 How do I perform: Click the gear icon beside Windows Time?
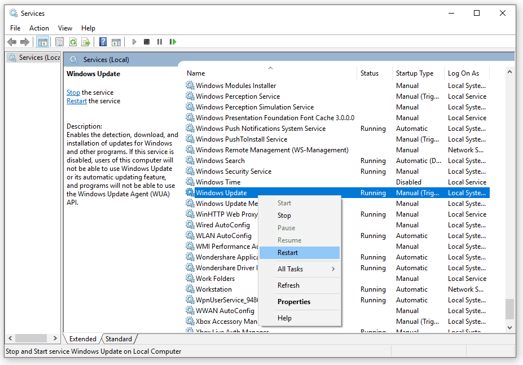click(x=190, y=182)
